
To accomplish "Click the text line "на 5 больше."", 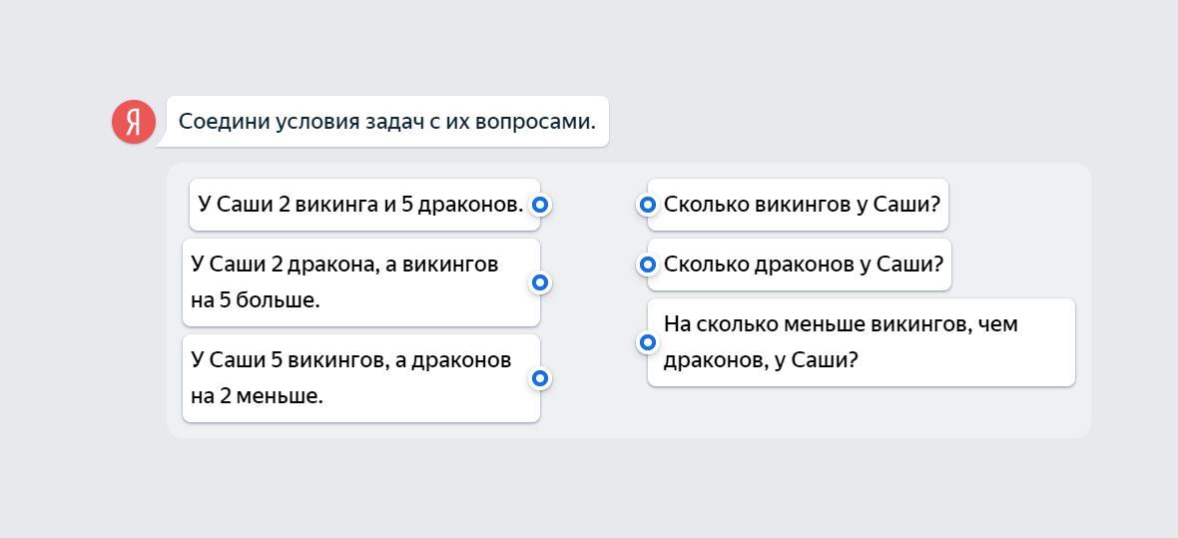I will 255,300.
